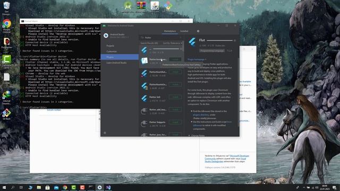The height and width of the screenshot is (191, 340).
Task: Open File Explorer from the taskbar
Action: tap(39, 187)
